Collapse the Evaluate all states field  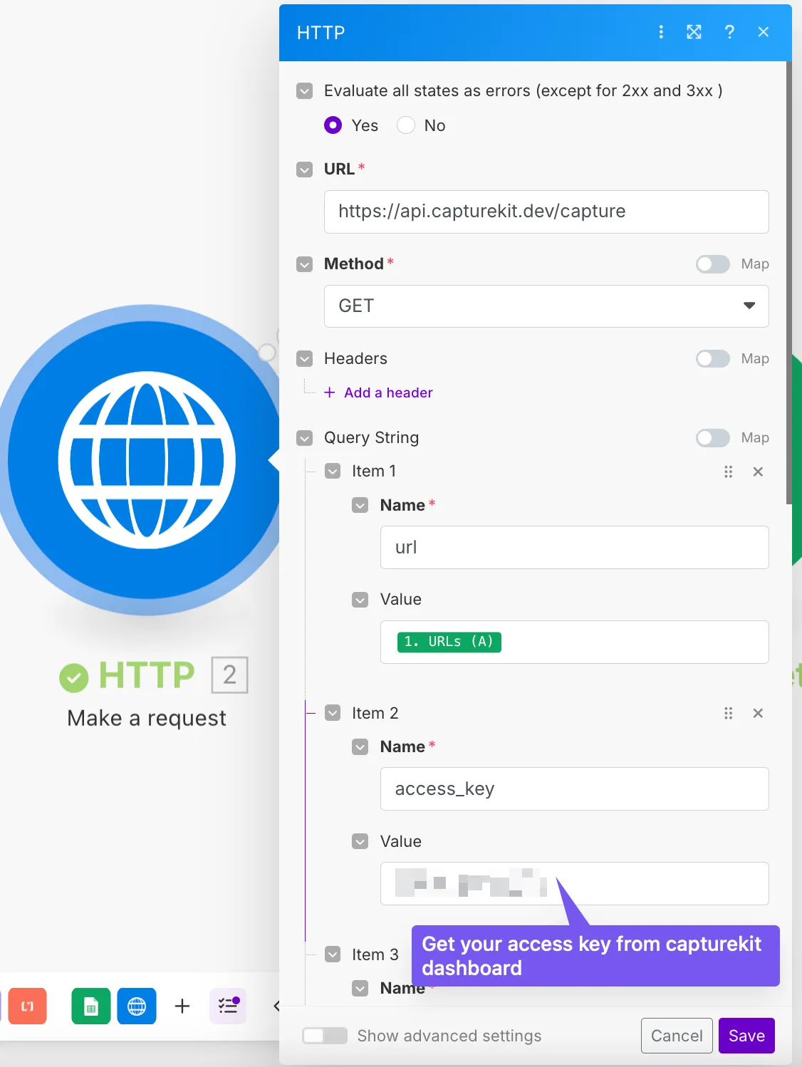point(305,91)
